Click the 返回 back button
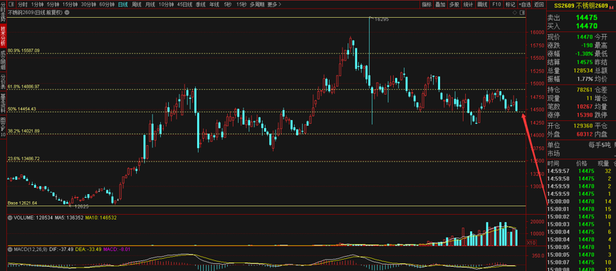Image resolution: width=616 pixels, height=271 pixels. (538, 4)
